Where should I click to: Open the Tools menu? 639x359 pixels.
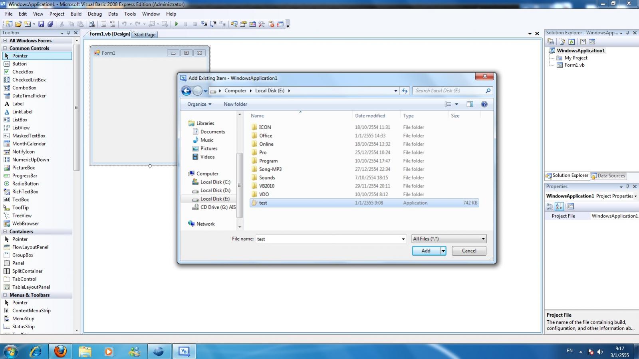130,14
